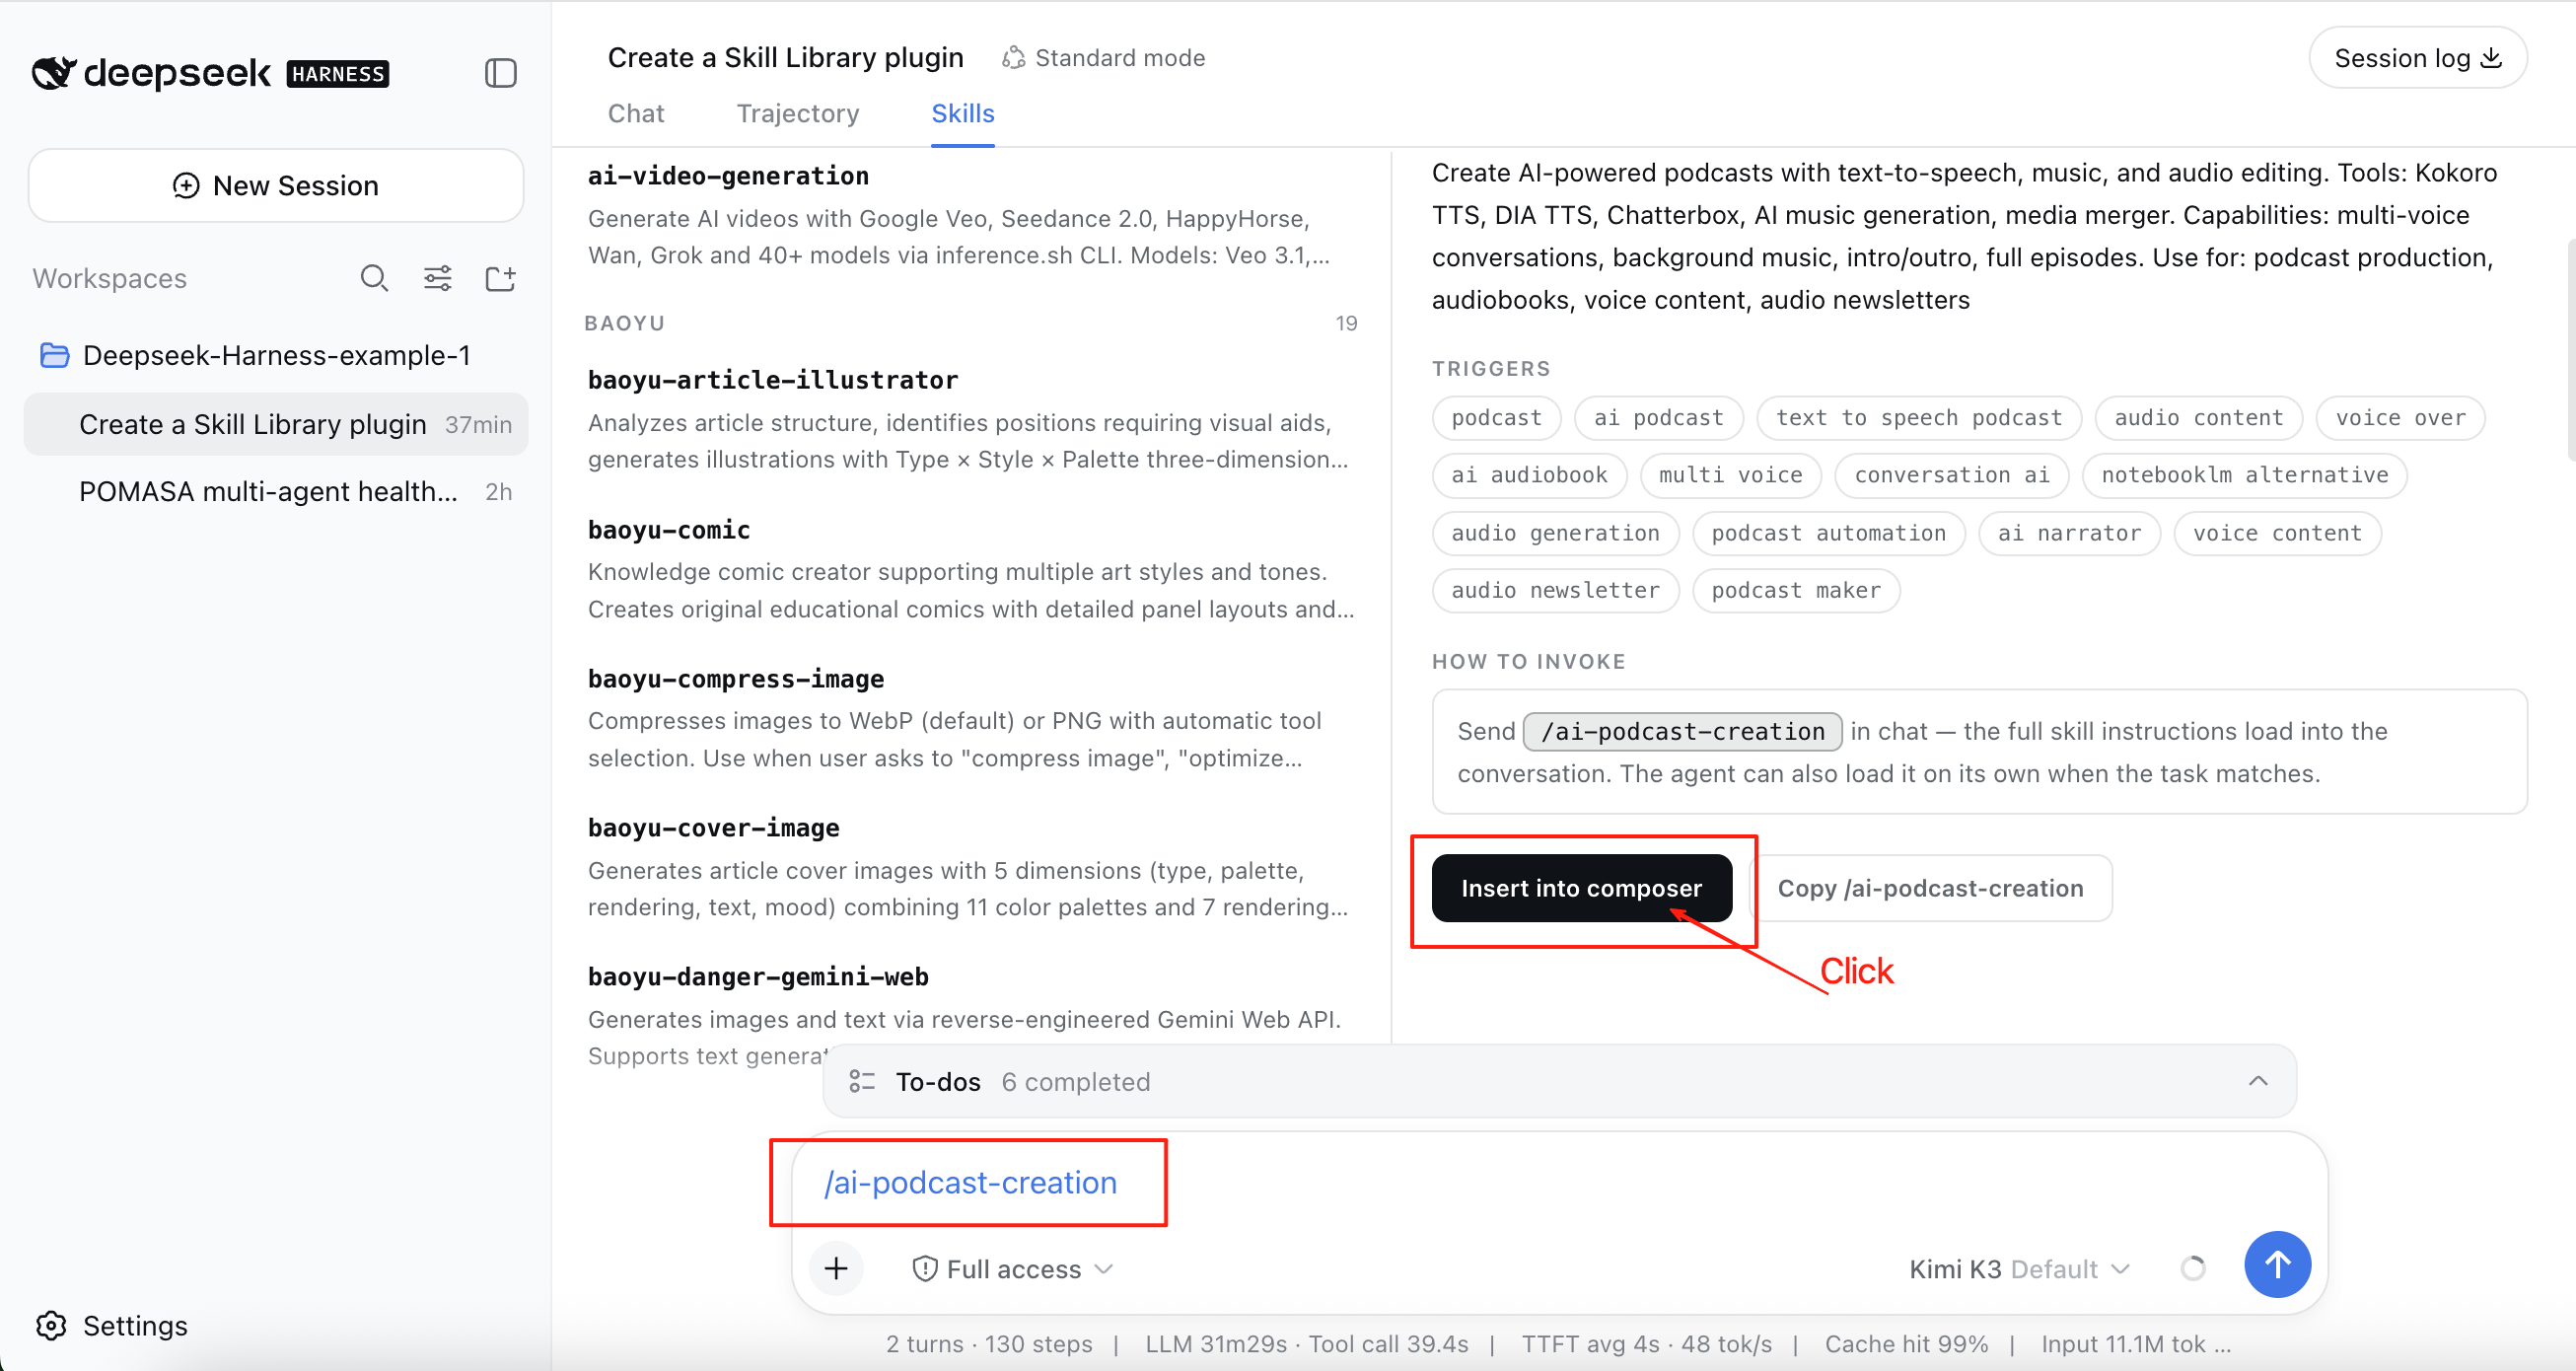Screen dimensions: 2576x1371
Task: Click the deepseek whale logo
Action: (x=54, y=73)
